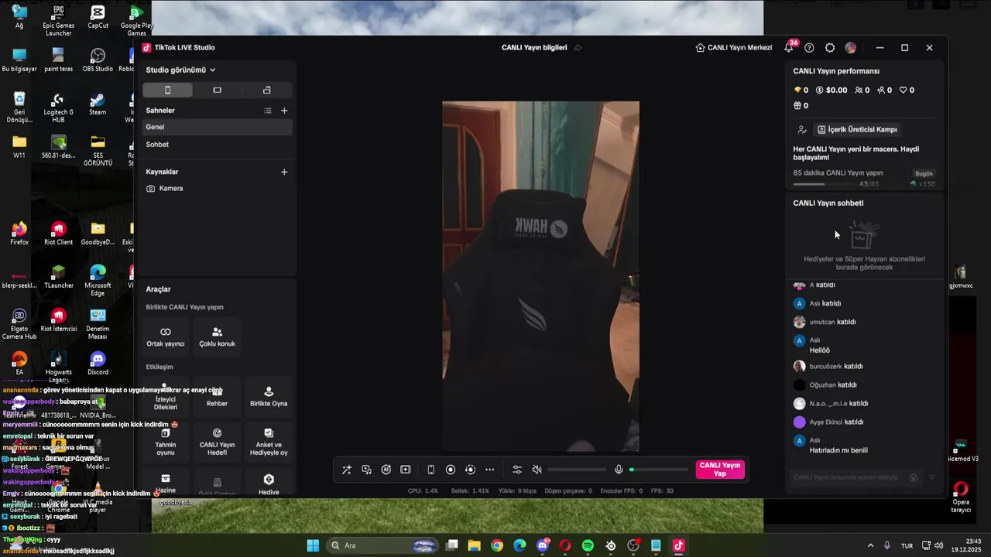Click the add widget box icon
Viewport: 991px width, 557px height.
pyautogui.click(x=405, y=470)
